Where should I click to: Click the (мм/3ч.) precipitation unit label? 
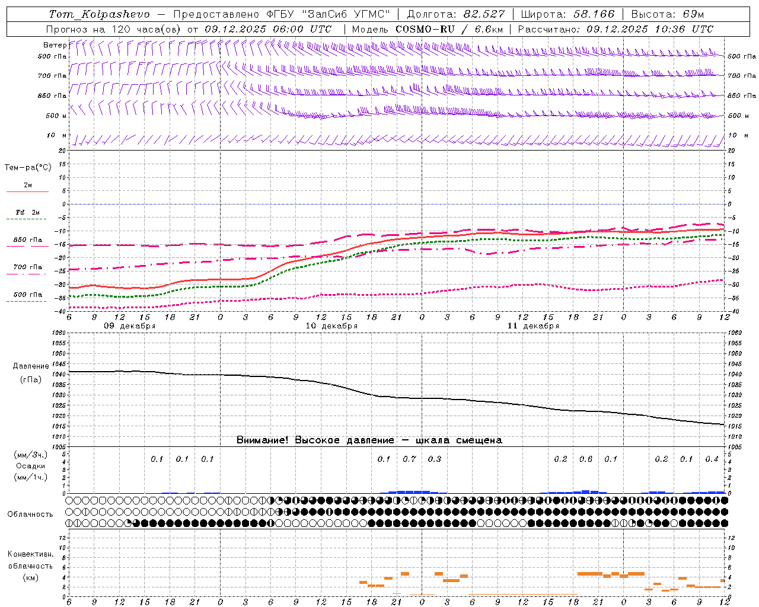(31, 455)
